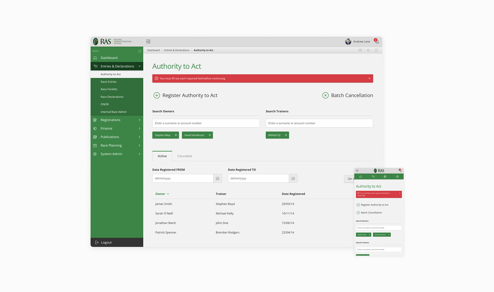The height and width of the screenshot is (292, 494).
Task: Collapse the Entries & Declarations section
Action: pos(139,66)
